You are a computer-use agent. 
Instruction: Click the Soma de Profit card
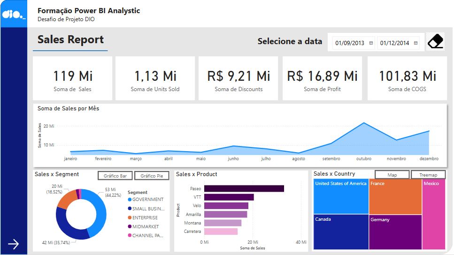pyautogui.click(x=322, y=78)
